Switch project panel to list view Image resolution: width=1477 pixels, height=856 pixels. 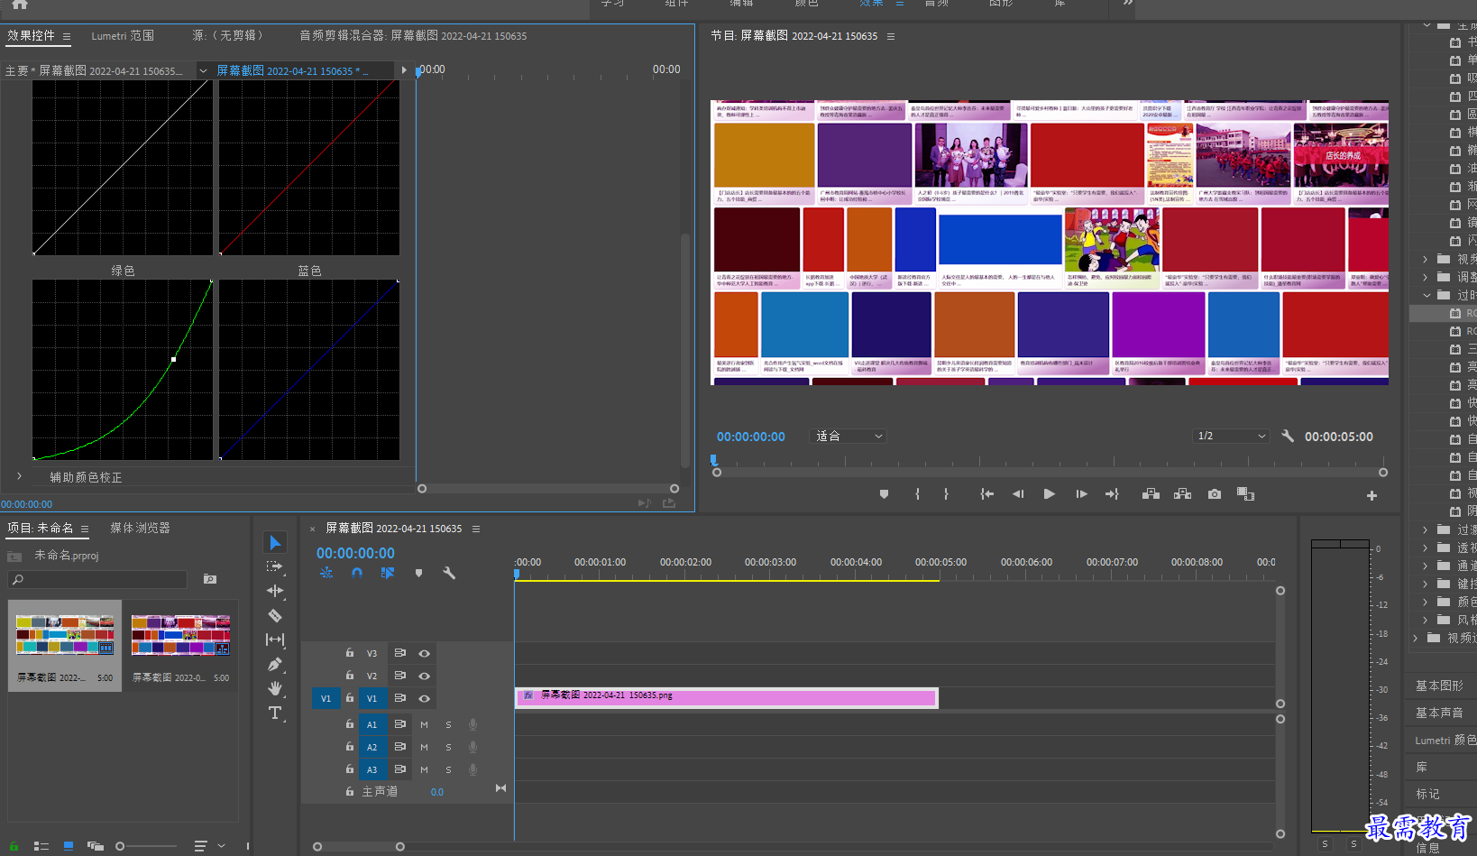point(41,846)
